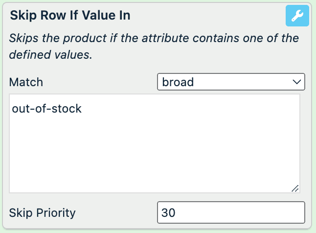Click the resize handle of values textarea

(295, 188)
